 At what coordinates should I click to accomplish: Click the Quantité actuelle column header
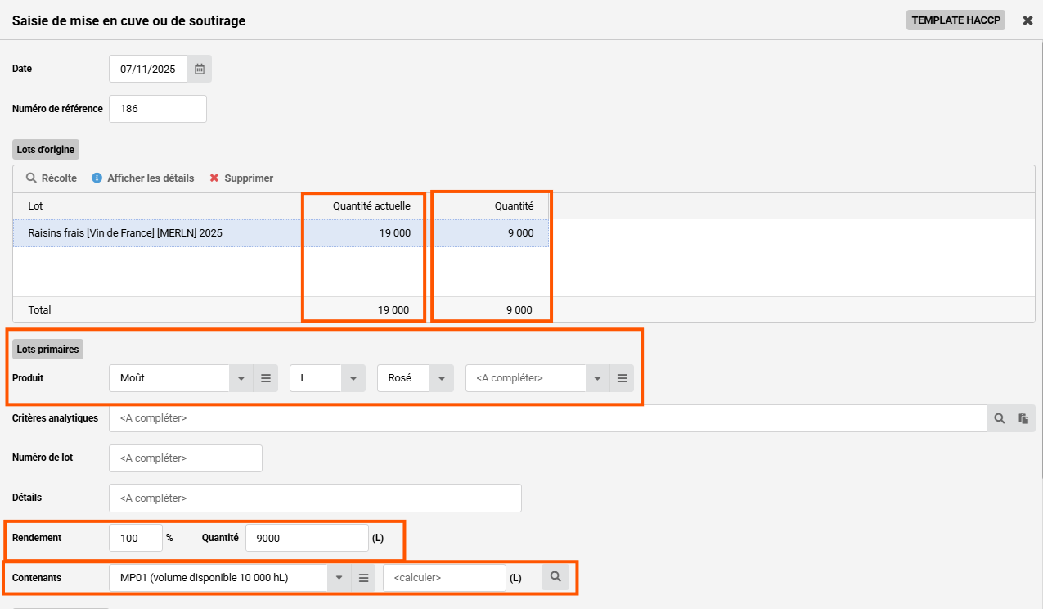pos(371,206)
